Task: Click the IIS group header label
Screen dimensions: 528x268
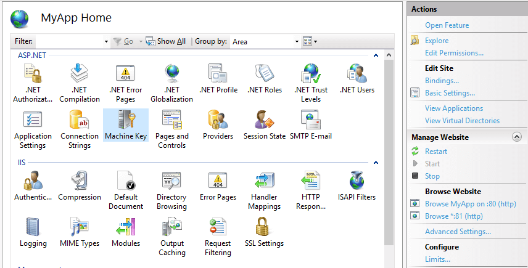Action: pos(22,163)
